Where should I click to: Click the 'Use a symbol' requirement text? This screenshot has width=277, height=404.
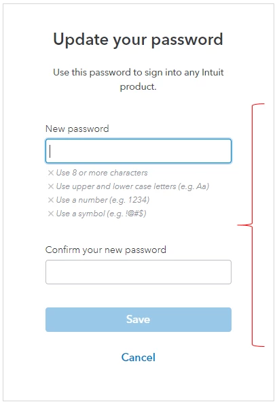click(81, 214)
